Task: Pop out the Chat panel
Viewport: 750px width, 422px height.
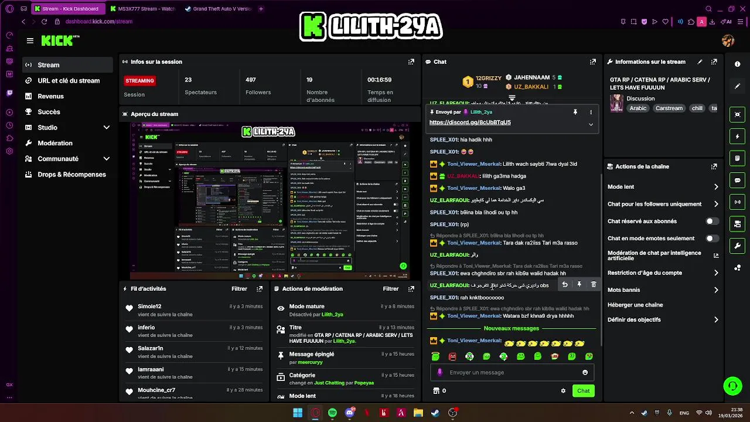Action: coord(593,62)
